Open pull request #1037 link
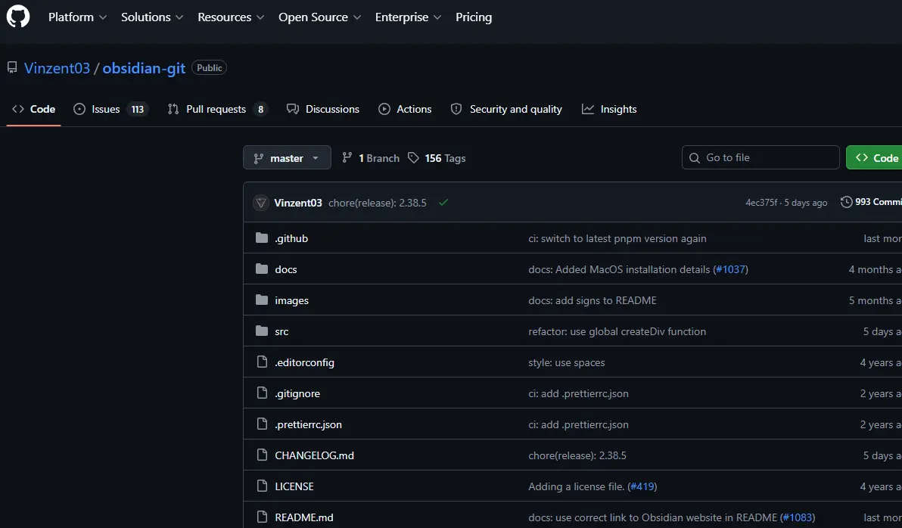The image size is (902, 528). pyautogui.click(x=730, y=269)
